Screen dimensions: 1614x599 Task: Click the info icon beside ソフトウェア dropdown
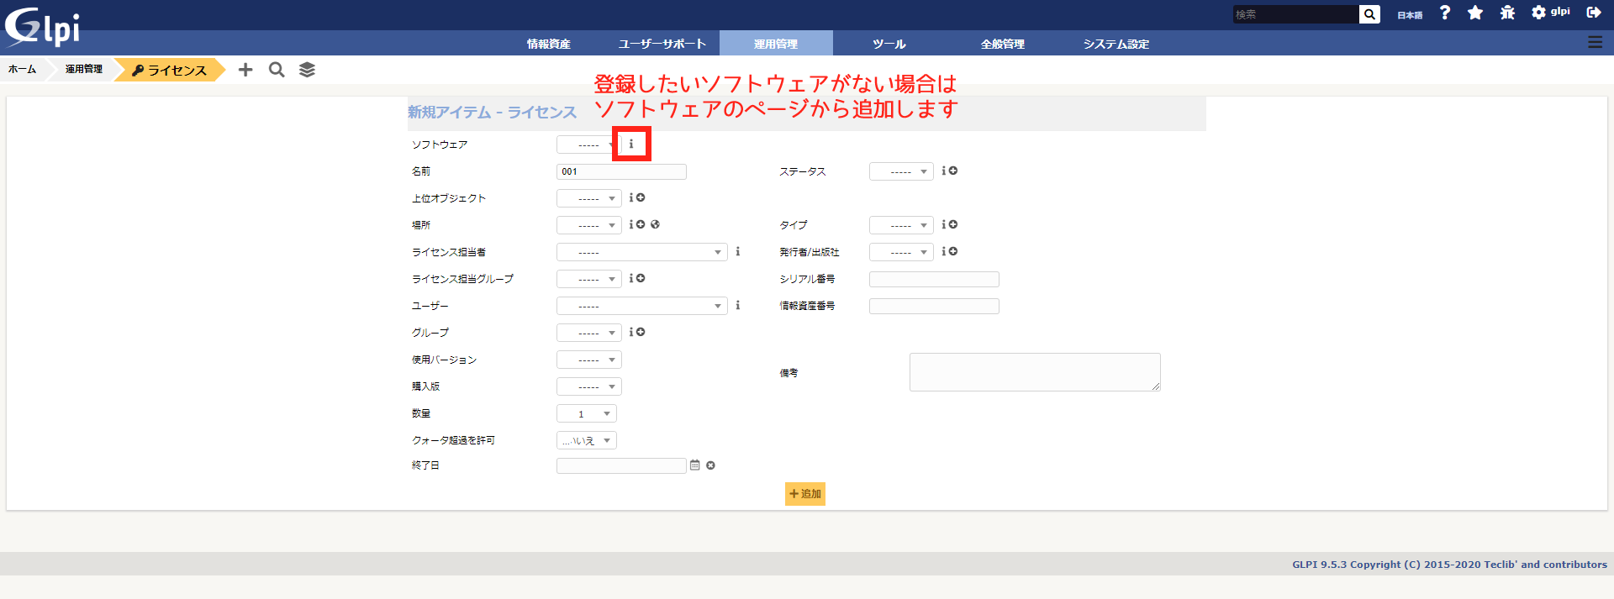(x=631, y=144)
